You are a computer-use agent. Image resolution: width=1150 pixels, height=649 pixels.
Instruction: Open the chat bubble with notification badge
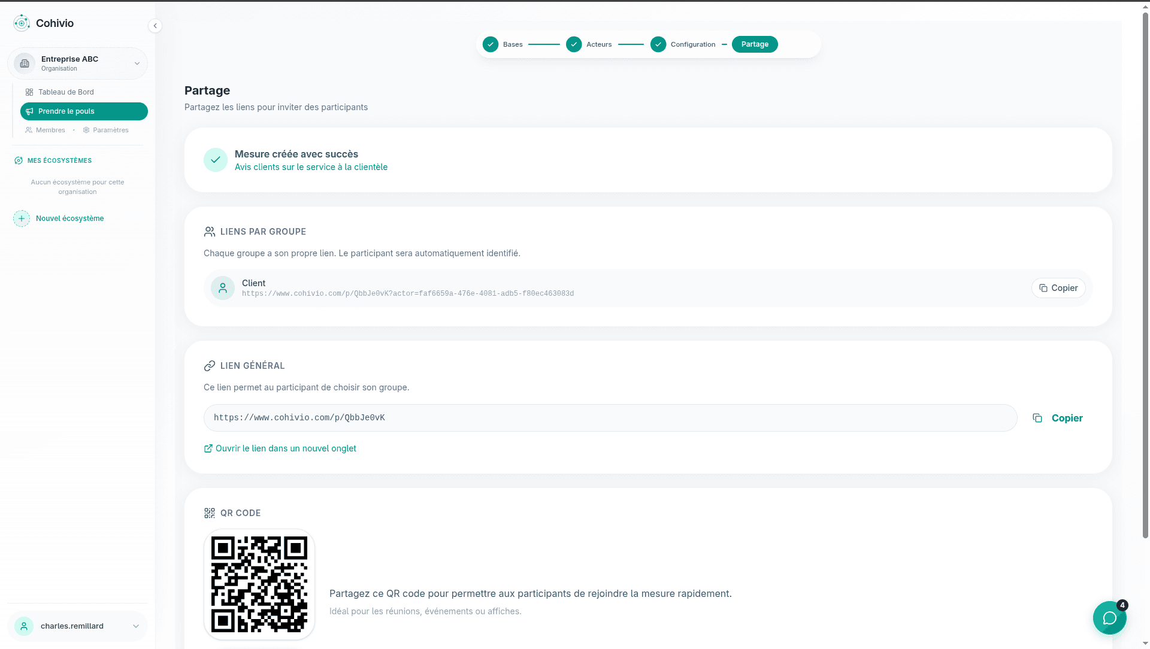tap(1109, 618)
